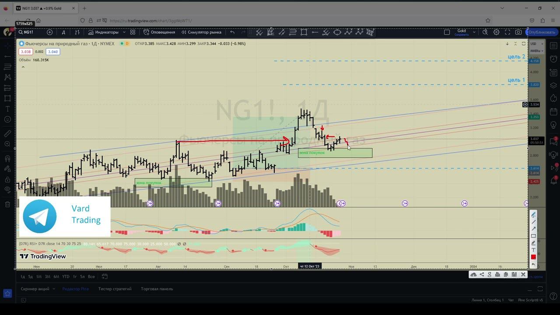Viewport: 560px width, 315px height.
Task: Toggle magnet mode in left toolbar
Action: pos(7,158)
